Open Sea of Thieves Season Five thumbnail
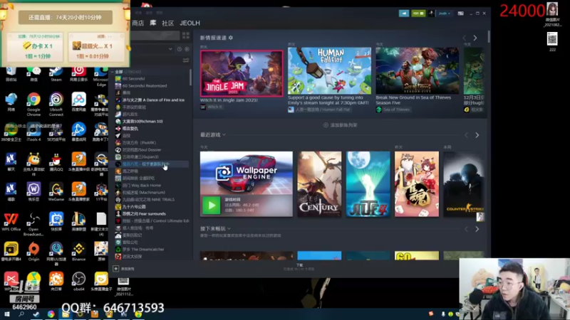The width and height of the screenshot is (570, 320). coord(417,70)
